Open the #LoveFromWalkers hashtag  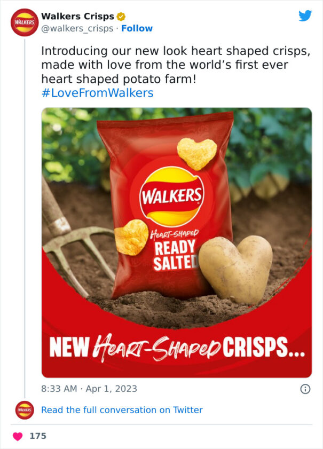coord(97,93)
